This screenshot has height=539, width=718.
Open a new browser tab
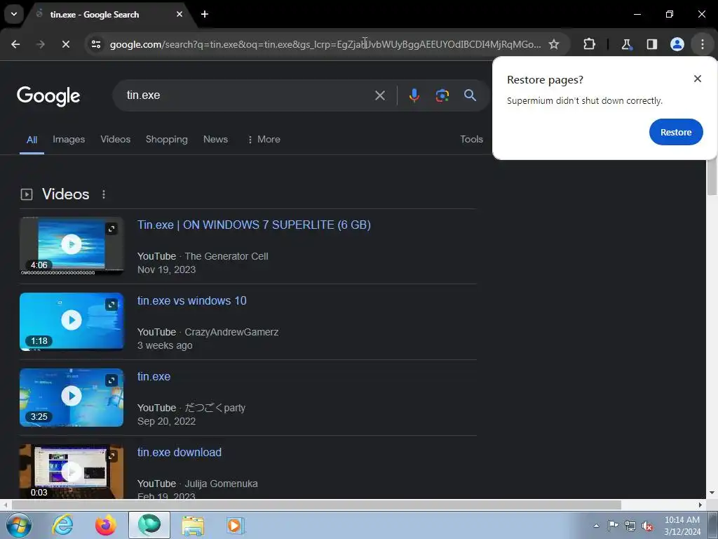205,14
